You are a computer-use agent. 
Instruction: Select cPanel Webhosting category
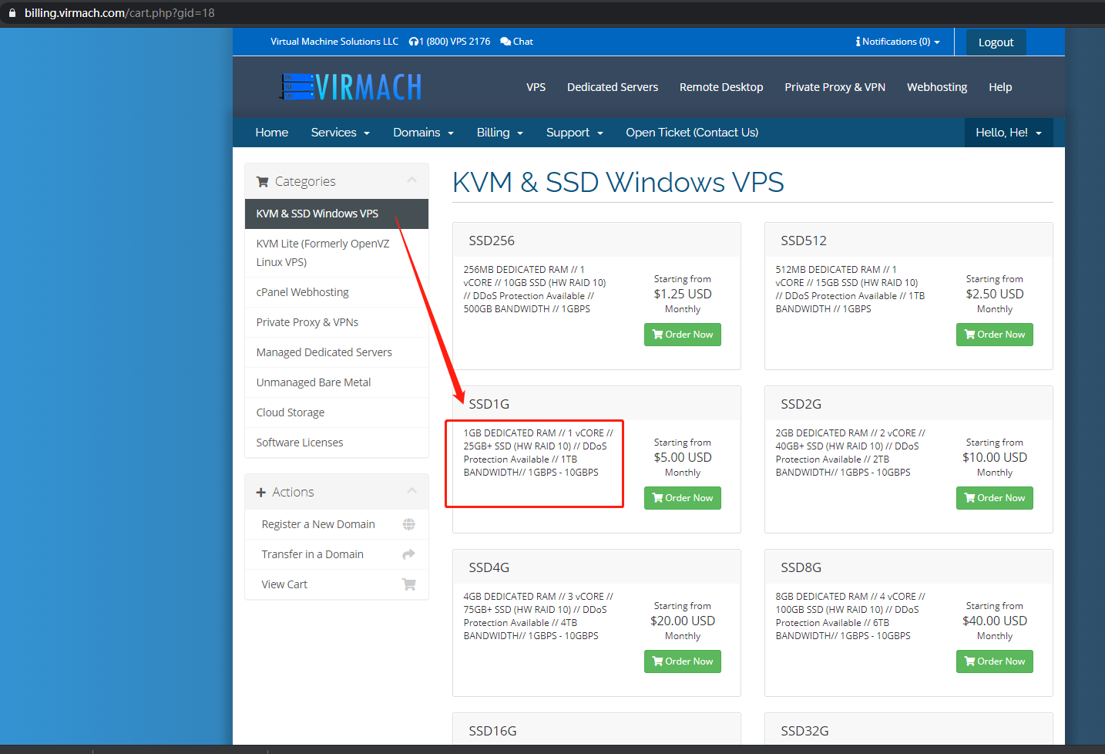pos(337,292)
